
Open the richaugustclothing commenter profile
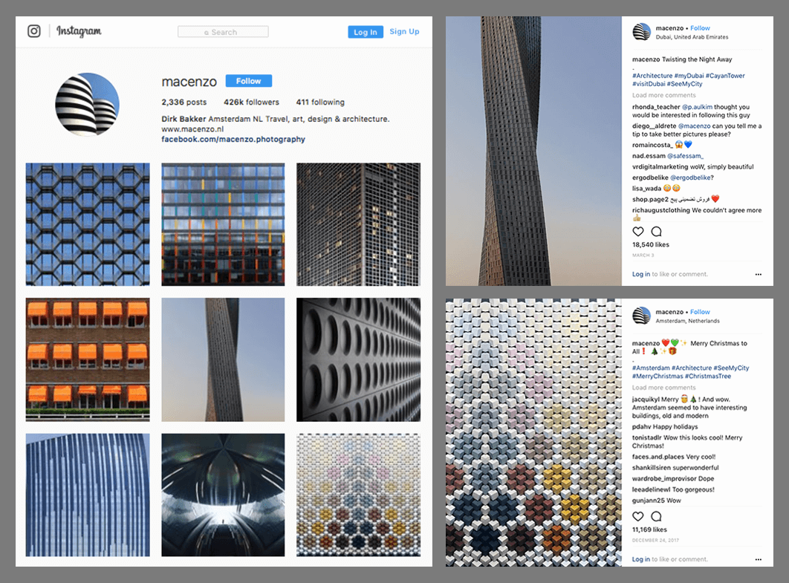661,210
